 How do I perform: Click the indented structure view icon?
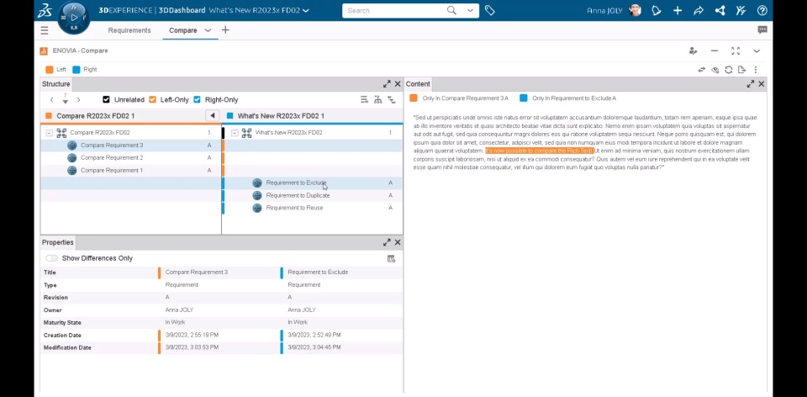391,99
